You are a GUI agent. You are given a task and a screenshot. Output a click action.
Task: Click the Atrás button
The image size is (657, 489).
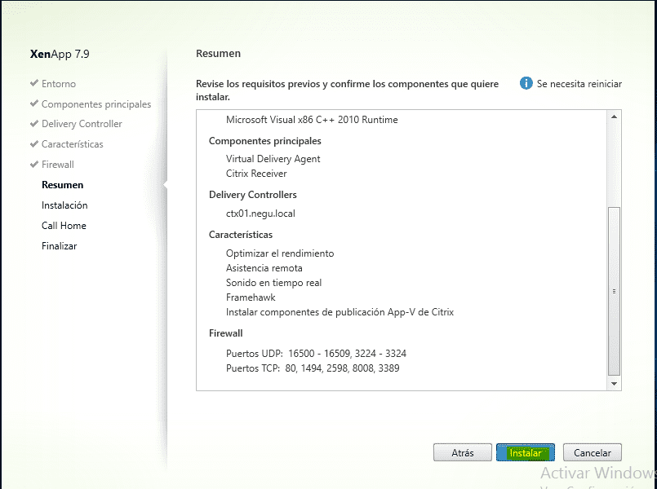click(463, 452)
